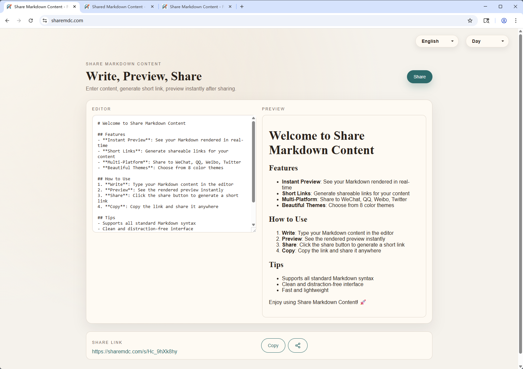Click the site information icon in address bar
Image resolution: width=523 pixels, height=369 pixels.
[44, 20]
